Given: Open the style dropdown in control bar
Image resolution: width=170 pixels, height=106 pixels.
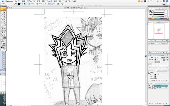Looking at the screenshot, I should click(46, 4).
